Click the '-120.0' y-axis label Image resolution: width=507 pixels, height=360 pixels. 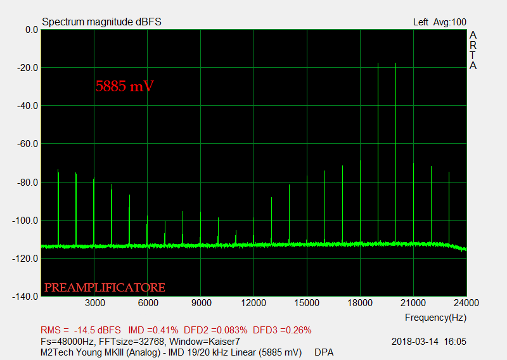click(25, 259)
